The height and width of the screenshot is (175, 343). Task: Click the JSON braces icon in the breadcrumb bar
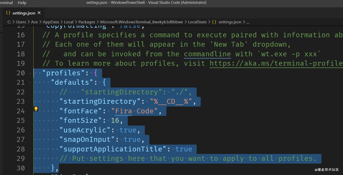(x=214, y=22)
